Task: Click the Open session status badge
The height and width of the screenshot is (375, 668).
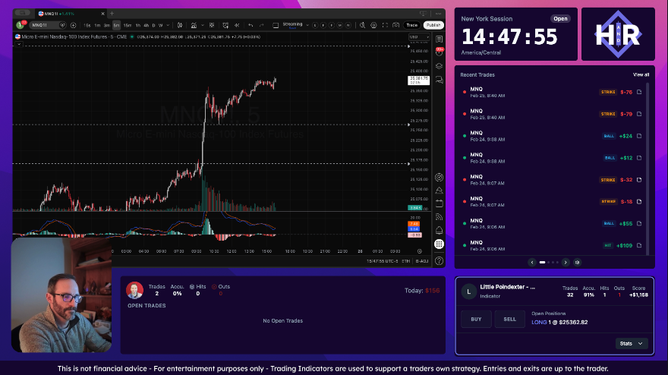Action: click(560, 19)
